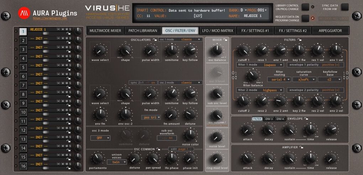Mute part 2 with its M button
363x175 pixels.
point(67,38)
